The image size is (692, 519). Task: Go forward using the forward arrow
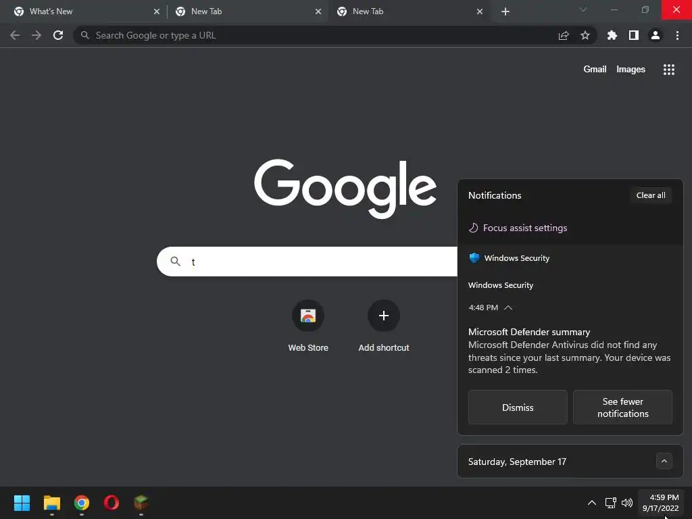[36, 35]
